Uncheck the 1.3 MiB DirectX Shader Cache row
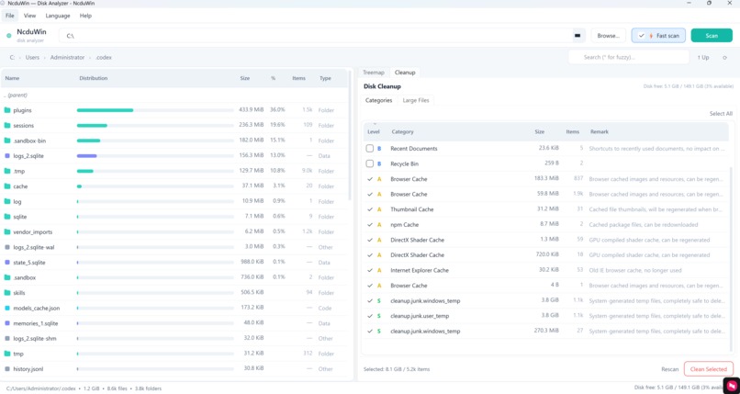Screen dimensions: 740x394 (x=370, y=240)
